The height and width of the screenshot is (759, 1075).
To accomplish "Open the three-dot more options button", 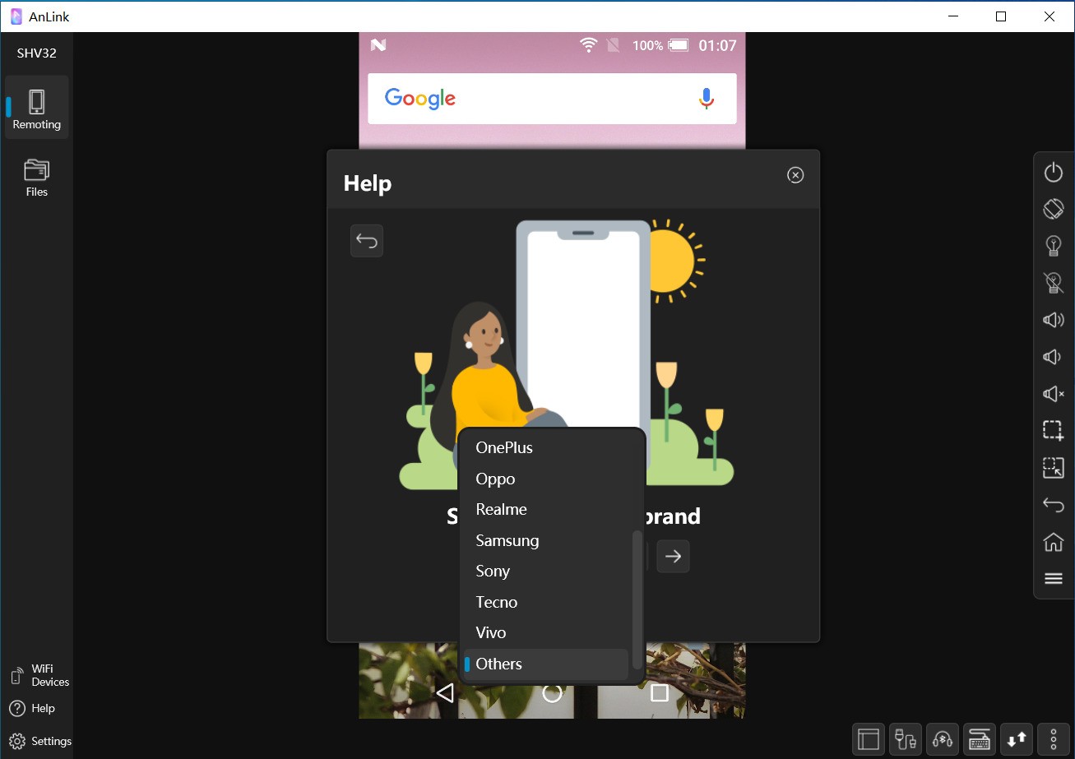I will [1054, 739].
